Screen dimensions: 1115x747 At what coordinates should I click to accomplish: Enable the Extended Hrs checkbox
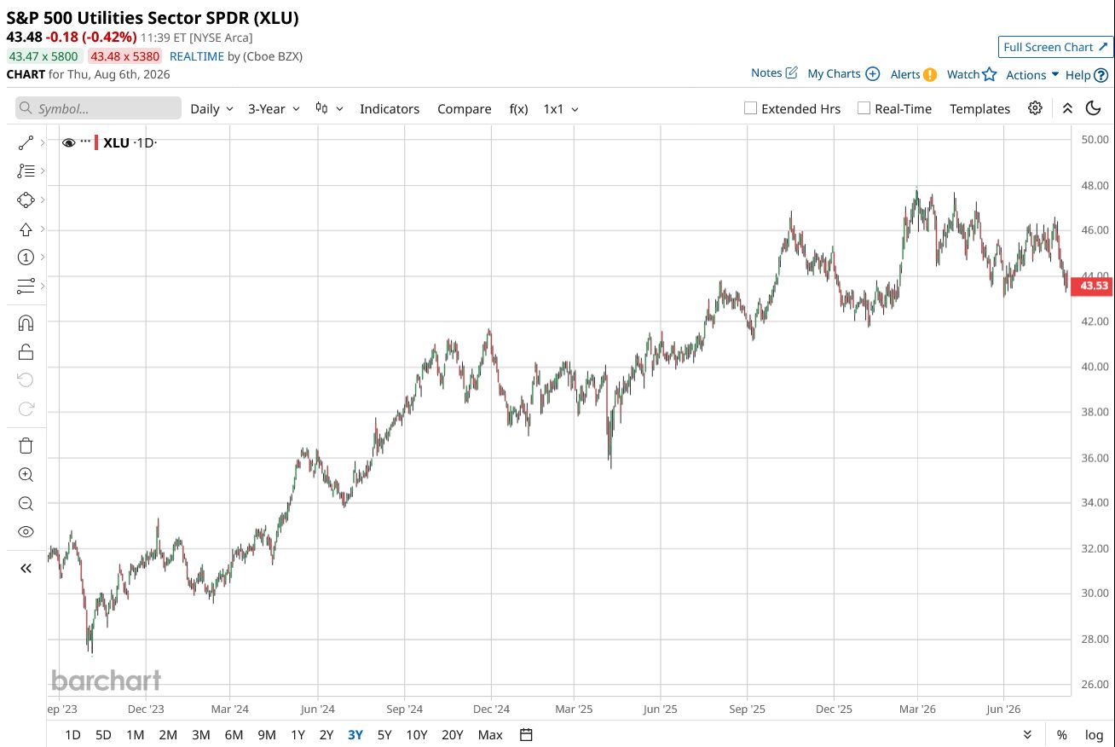coord(750,108)
